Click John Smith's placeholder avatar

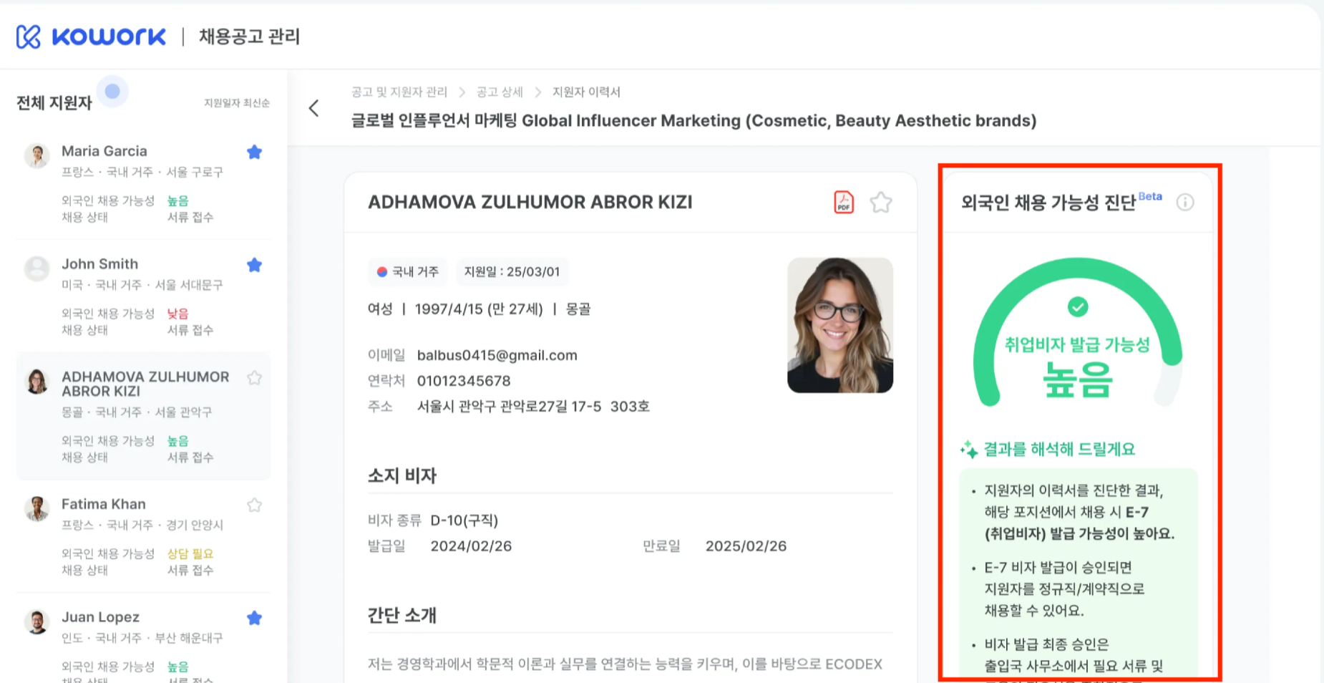(x=36, y=268)
